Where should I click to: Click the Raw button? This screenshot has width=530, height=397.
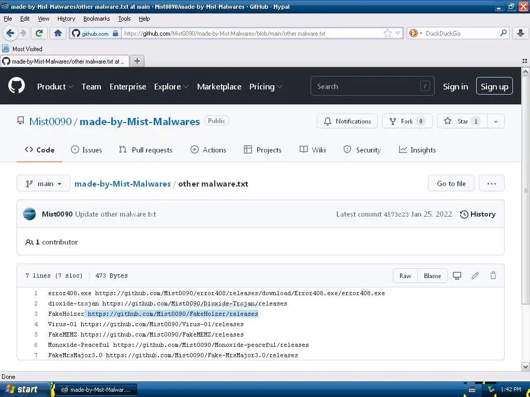[x=405, y=276]
